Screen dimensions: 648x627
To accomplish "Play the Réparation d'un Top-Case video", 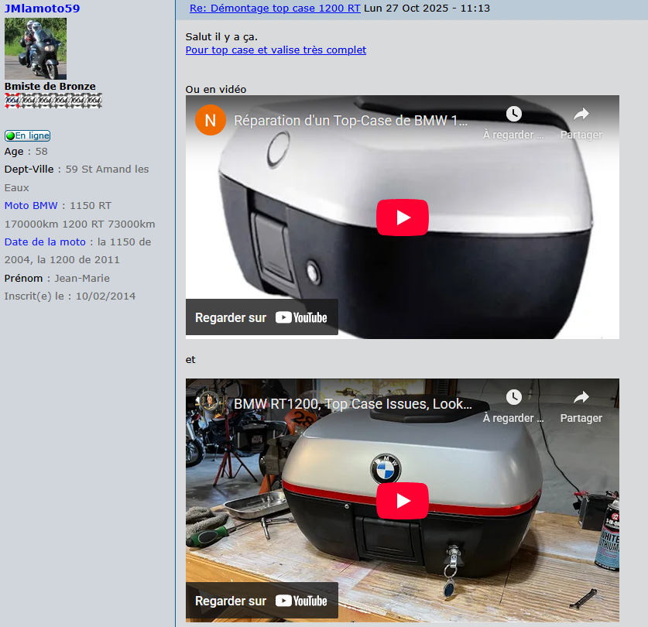I will tap(402, 218).
